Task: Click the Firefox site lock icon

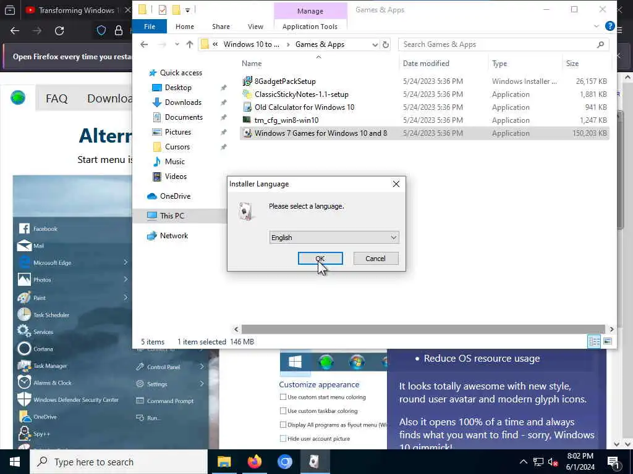Action: [118, 31]
